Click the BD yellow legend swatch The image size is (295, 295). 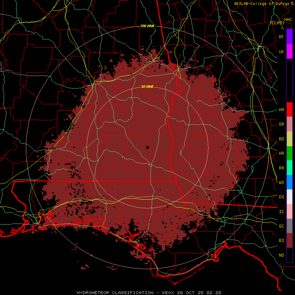pos(289,139)
